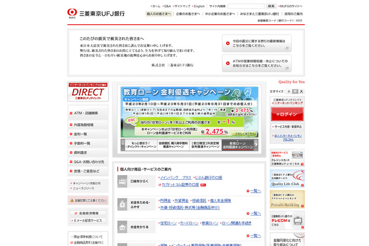Open 金利一覧 in the left menu
The height and width of the screenshot is (246, 369).
(x=88, y=134)
